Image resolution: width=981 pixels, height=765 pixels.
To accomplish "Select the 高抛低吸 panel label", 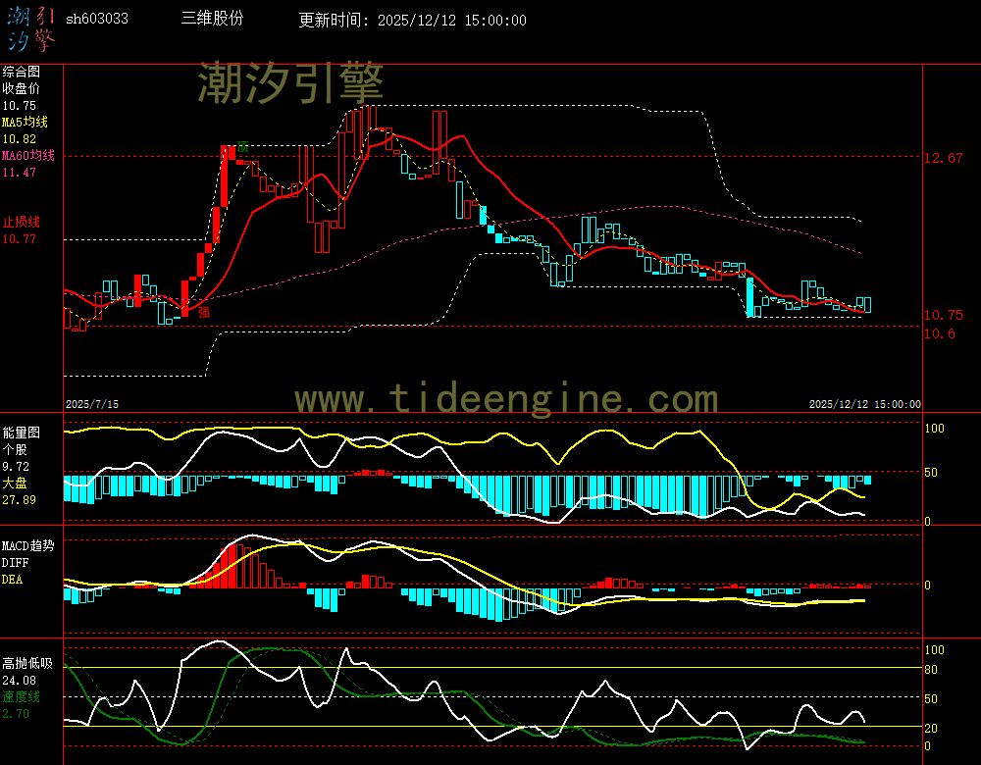I will (x=26, y=663).
